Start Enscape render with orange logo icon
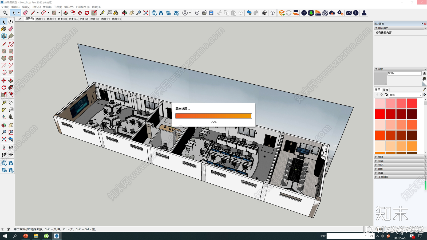This screenshot has width=427, height=240. click(x=282, y=13)
